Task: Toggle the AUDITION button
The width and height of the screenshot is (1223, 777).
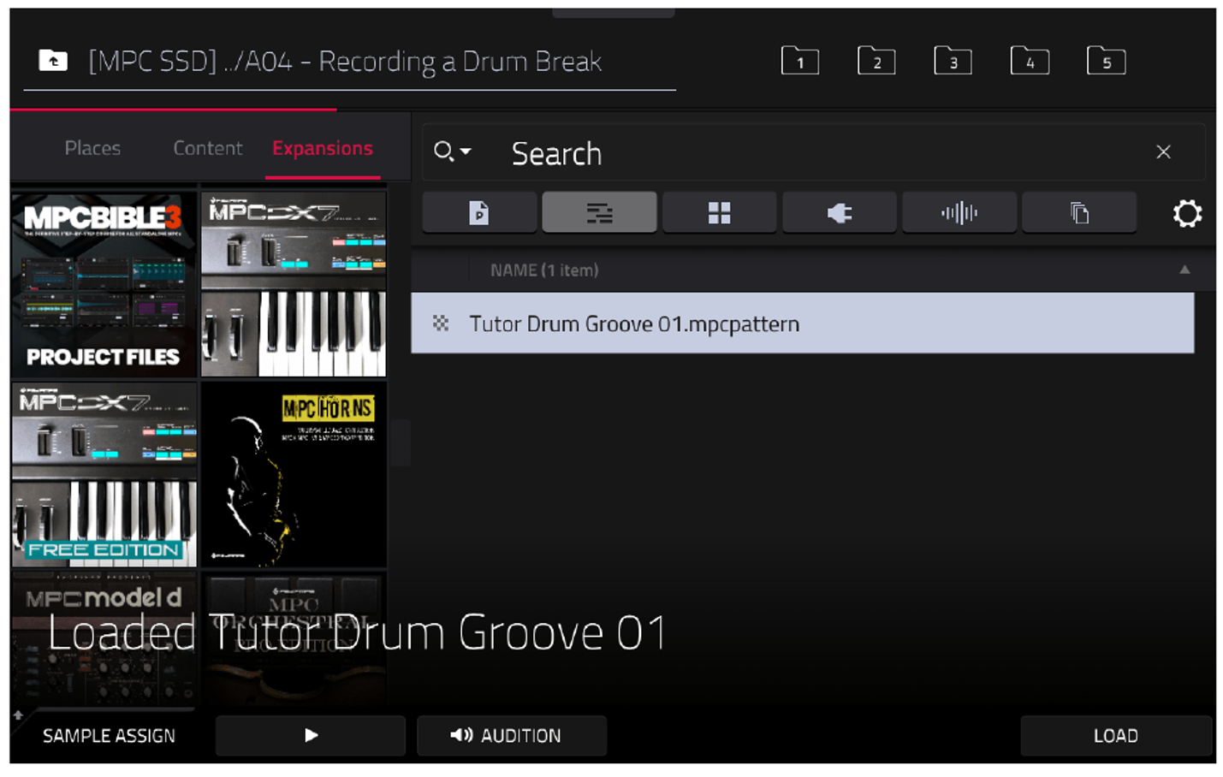Action: [x=512, y=735]
